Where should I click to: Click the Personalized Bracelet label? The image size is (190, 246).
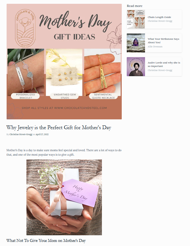25,96
